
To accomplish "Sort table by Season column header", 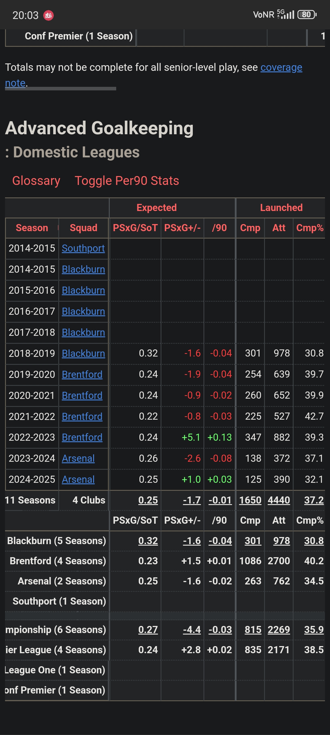I will (x=32, y=228).
